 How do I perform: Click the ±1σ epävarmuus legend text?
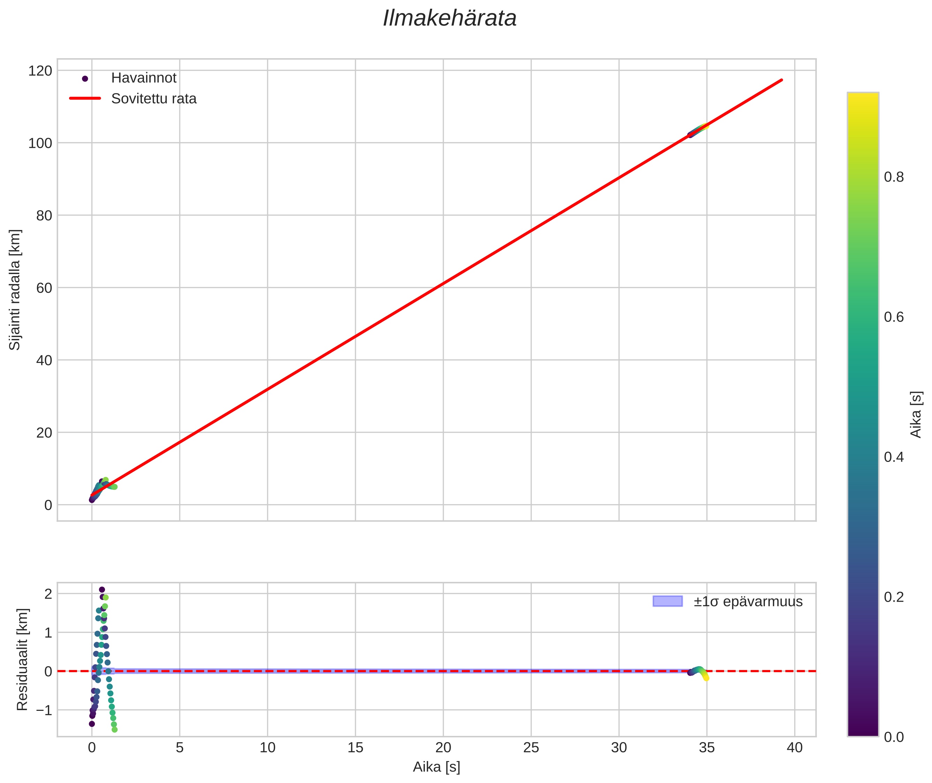tap(748, 602)
